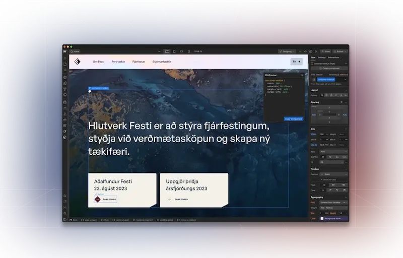Open the Navigator panel icon
The width and height of the screenshot is (403, 258).
(x=65, y=70)
